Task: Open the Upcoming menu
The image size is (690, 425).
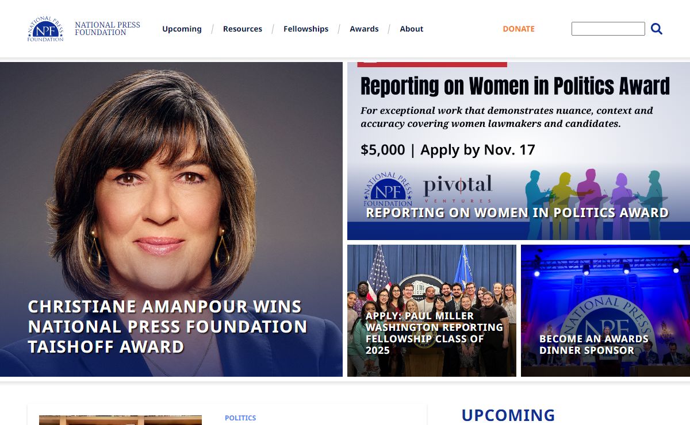Action: [x=182, y=29]
